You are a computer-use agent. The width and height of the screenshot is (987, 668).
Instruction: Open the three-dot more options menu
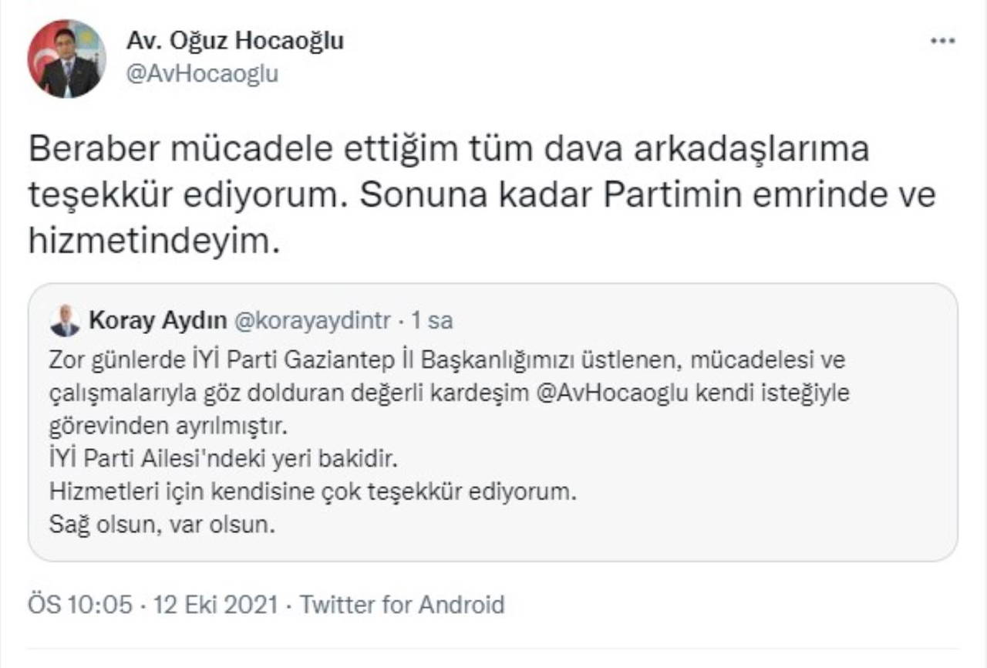point(942,41)
